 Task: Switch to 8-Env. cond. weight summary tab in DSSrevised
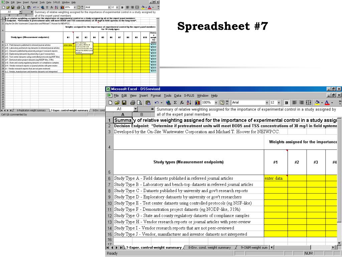pos(209,248)
